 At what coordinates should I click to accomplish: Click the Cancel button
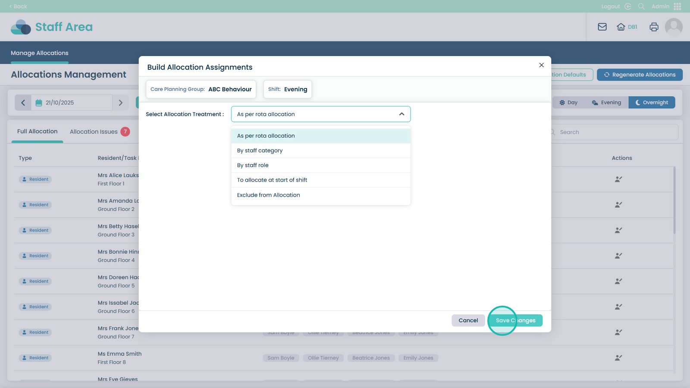pos(468,320)
